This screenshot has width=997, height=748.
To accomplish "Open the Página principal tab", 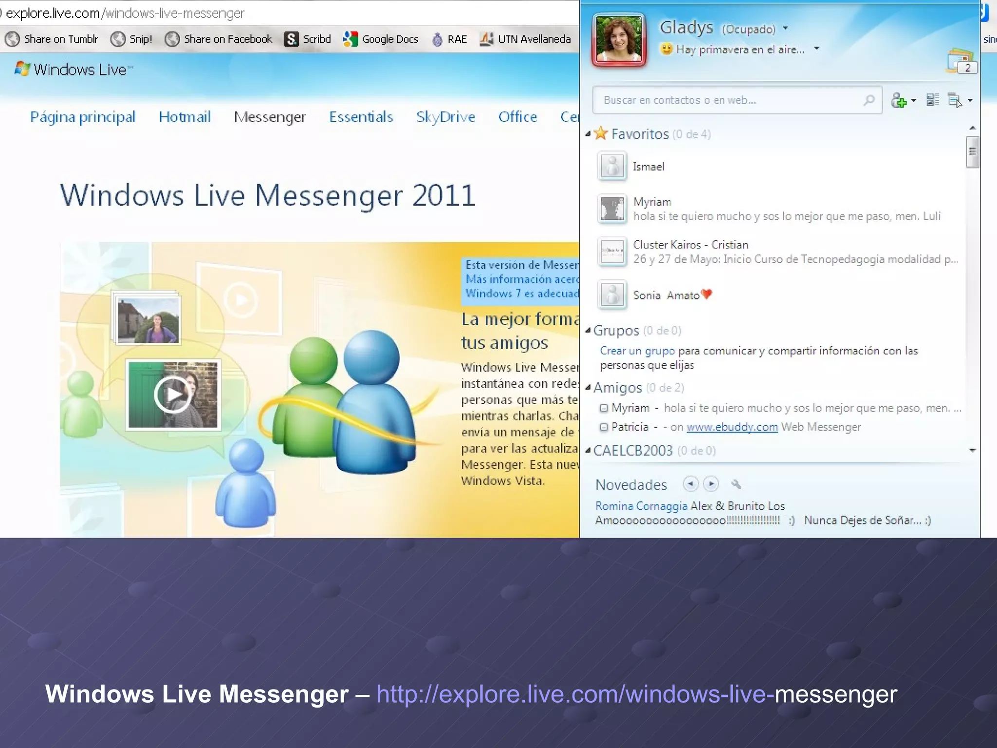I will point(83,117).
